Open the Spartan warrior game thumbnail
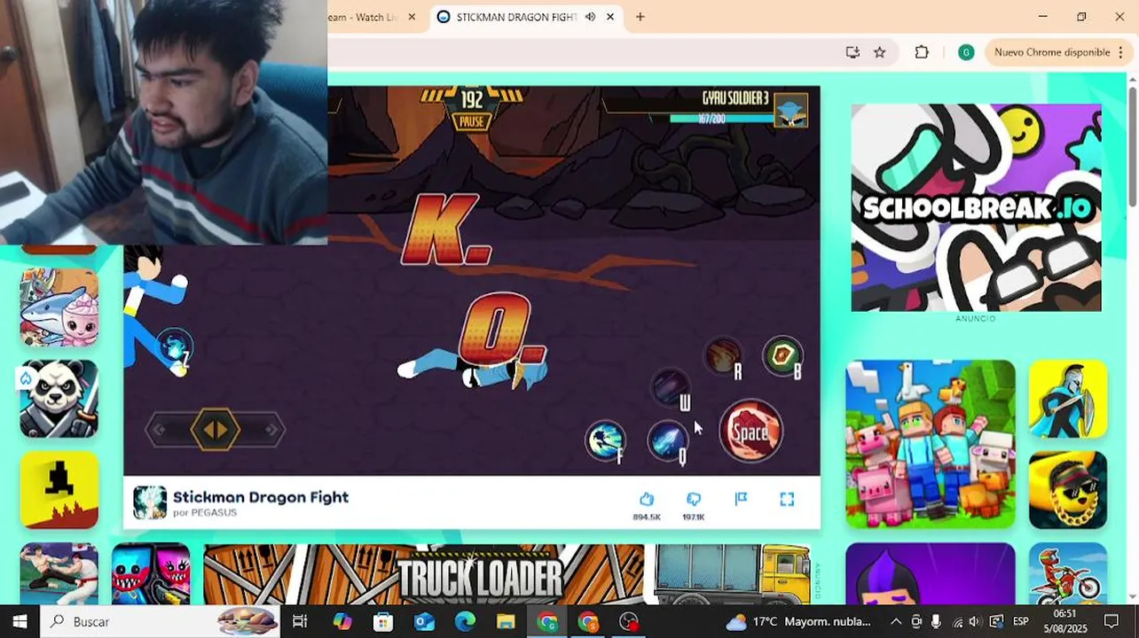The image size is (1139, 638). (x=1068, y=399)
